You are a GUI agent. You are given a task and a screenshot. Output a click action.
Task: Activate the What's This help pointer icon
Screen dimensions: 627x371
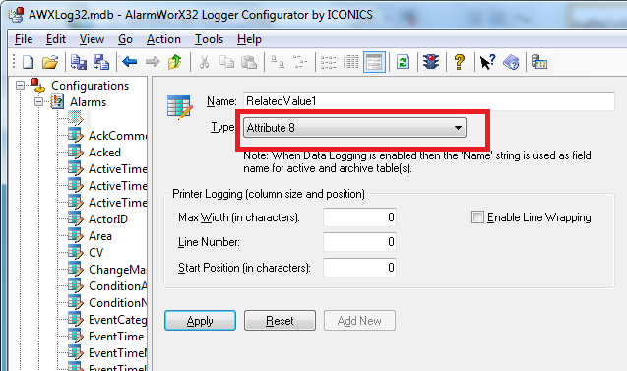487,62
